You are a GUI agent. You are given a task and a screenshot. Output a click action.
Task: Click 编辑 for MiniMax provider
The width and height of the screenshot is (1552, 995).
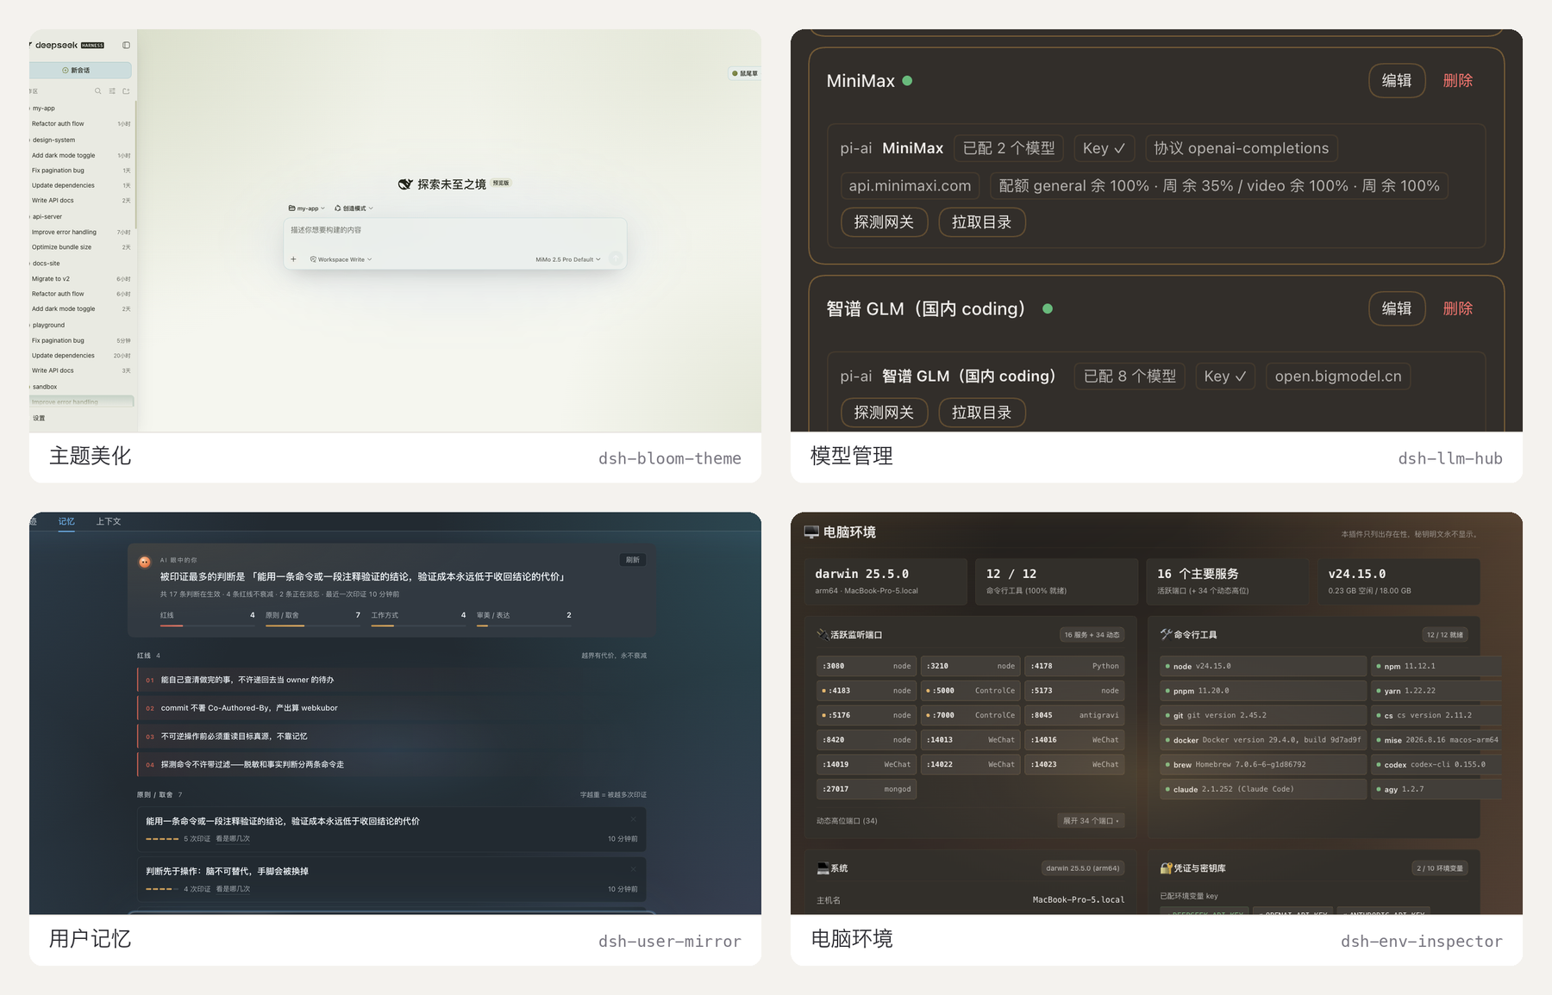pos(1397,81)
